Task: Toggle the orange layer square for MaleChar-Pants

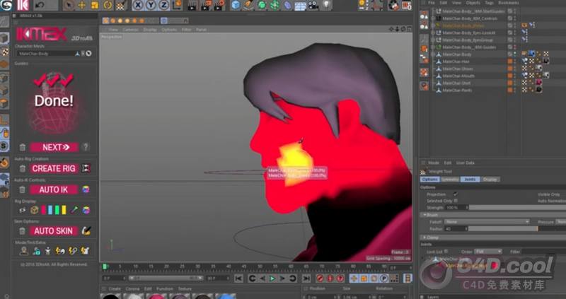Action: [510, 90]
